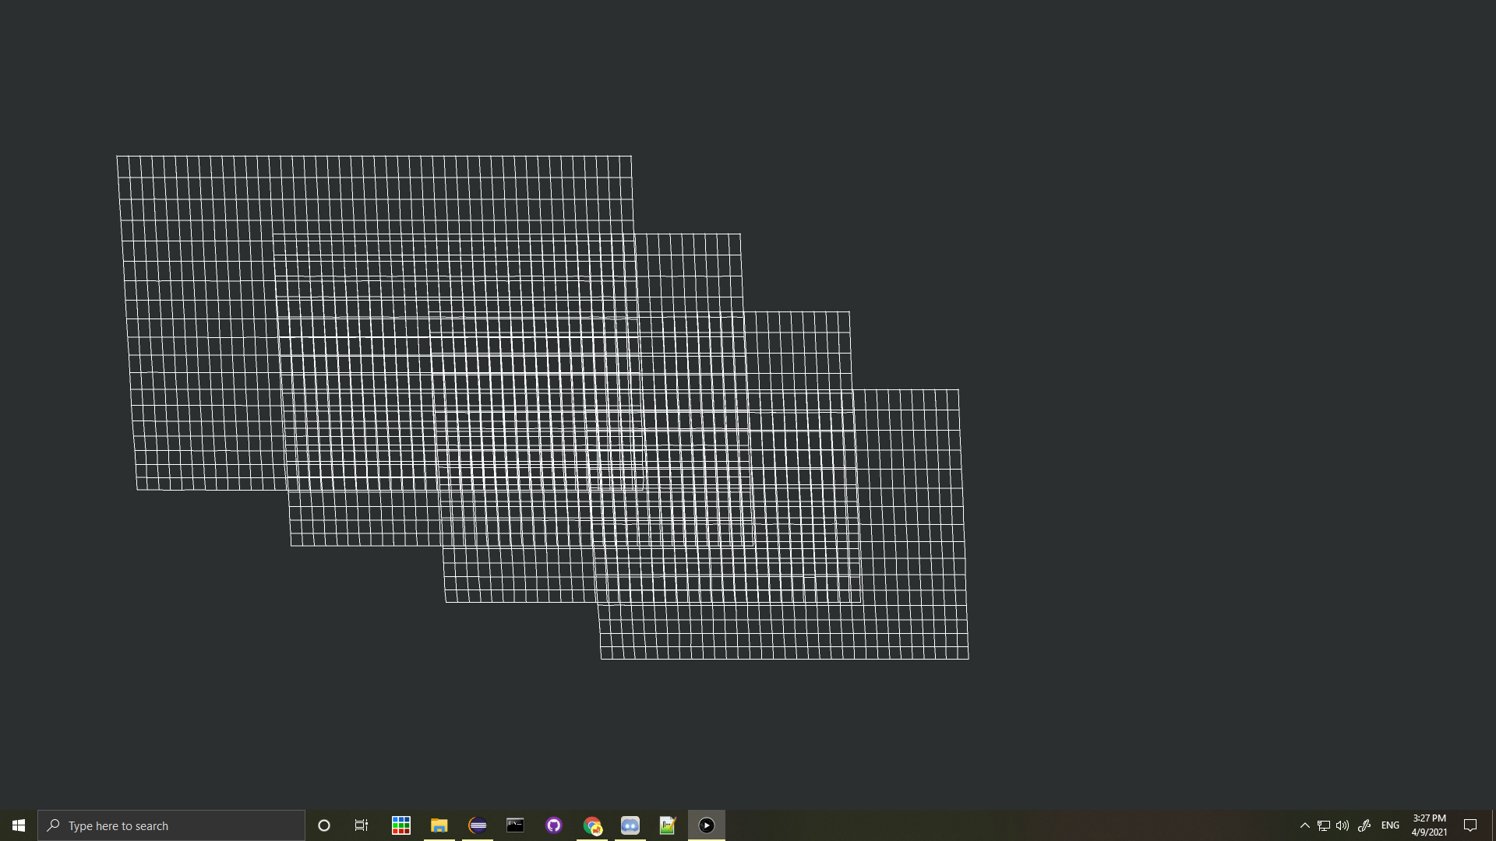Click the Type here to search box
The width and height of the screenshot is (1496, 841).
coord(171,825)
